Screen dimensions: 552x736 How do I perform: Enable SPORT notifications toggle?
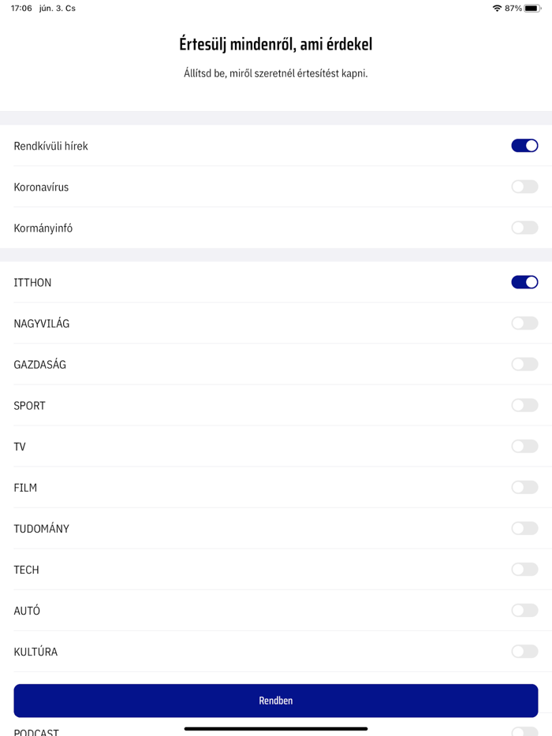point(524,405)
